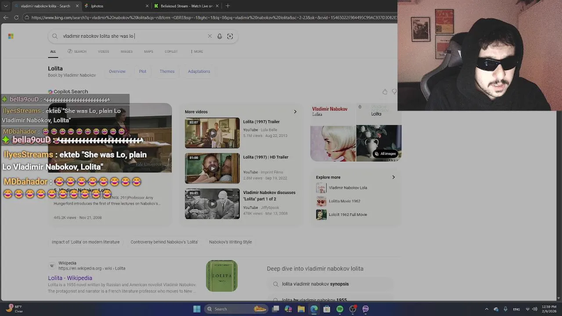562x316 pixels.
Task: Expand the MORE menu
Action: tap(197, 51)
